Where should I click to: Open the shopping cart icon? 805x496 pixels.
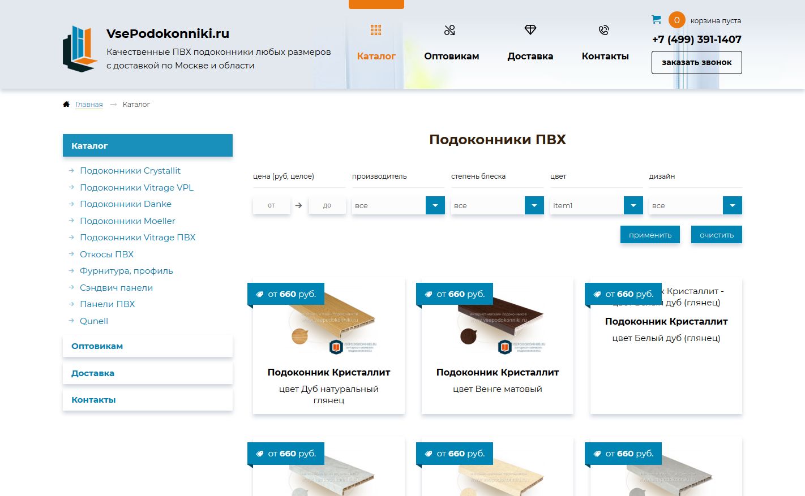(x=657, y=19)
